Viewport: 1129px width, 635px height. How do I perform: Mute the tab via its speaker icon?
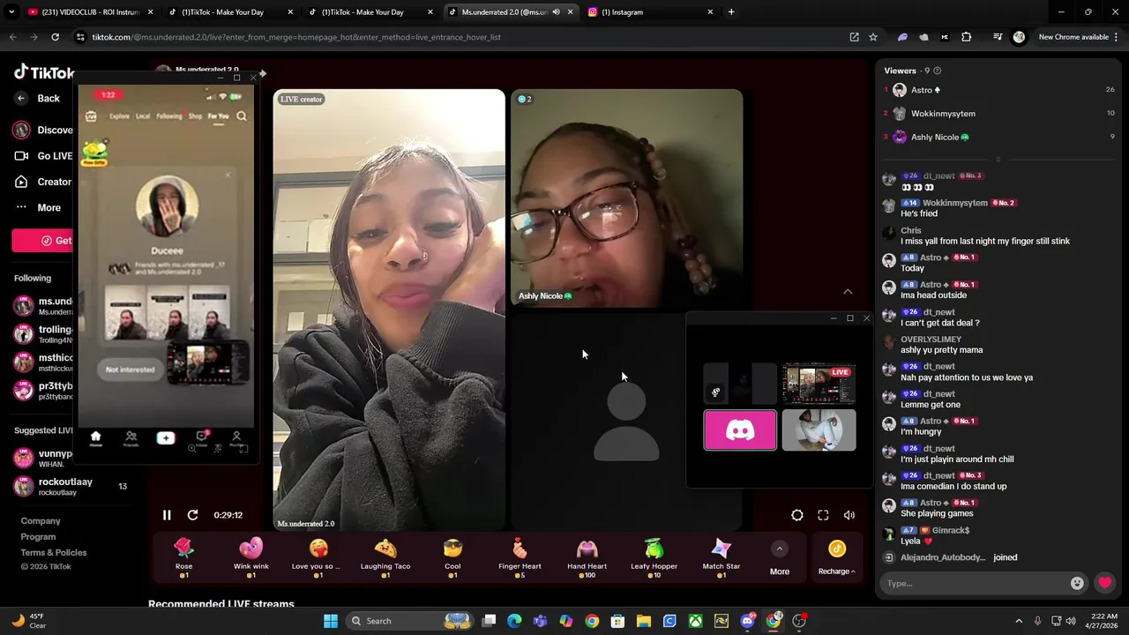click(556, 12)
